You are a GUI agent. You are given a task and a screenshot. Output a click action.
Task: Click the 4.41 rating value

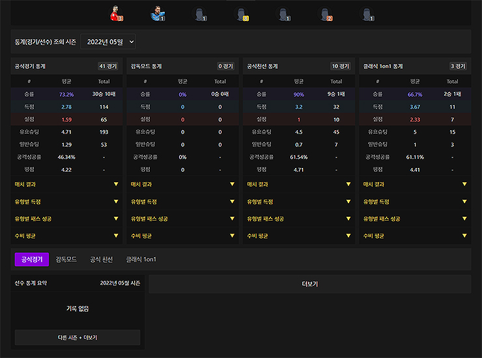[x=415, y=170]
